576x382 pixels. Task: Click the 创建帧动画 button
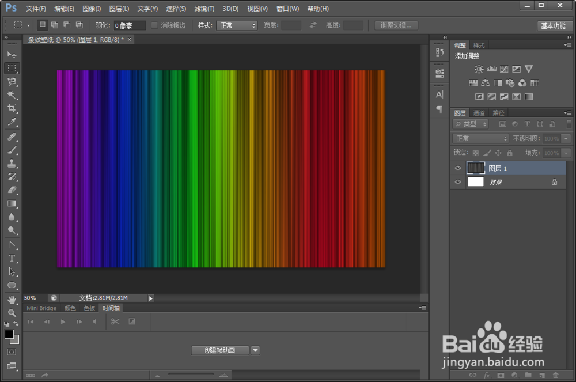click(220, 350)
